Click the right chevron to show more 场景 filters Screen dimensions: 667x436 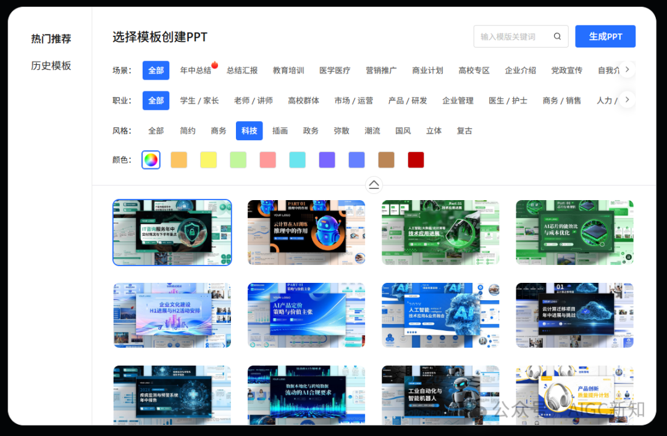[x=627, y=69]
